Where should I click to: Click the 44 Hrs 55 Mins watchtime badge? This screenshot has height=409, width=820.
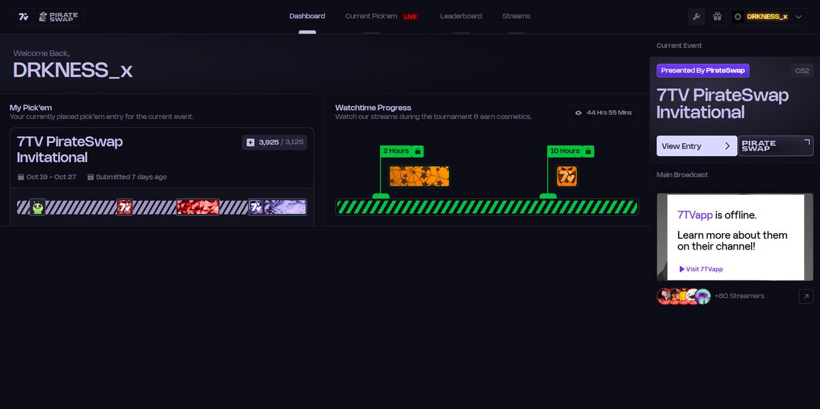[603, 112]
